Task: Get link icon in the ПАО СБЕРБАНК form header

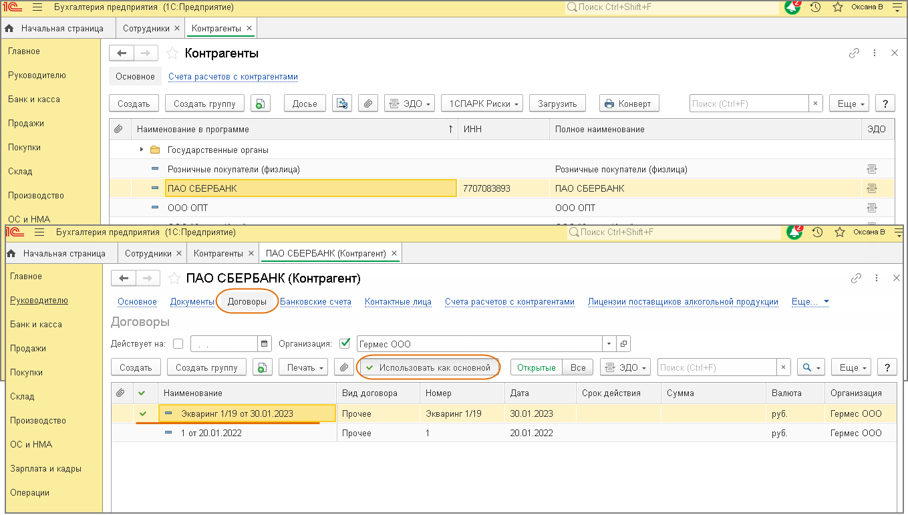Action: coord(856,279)
